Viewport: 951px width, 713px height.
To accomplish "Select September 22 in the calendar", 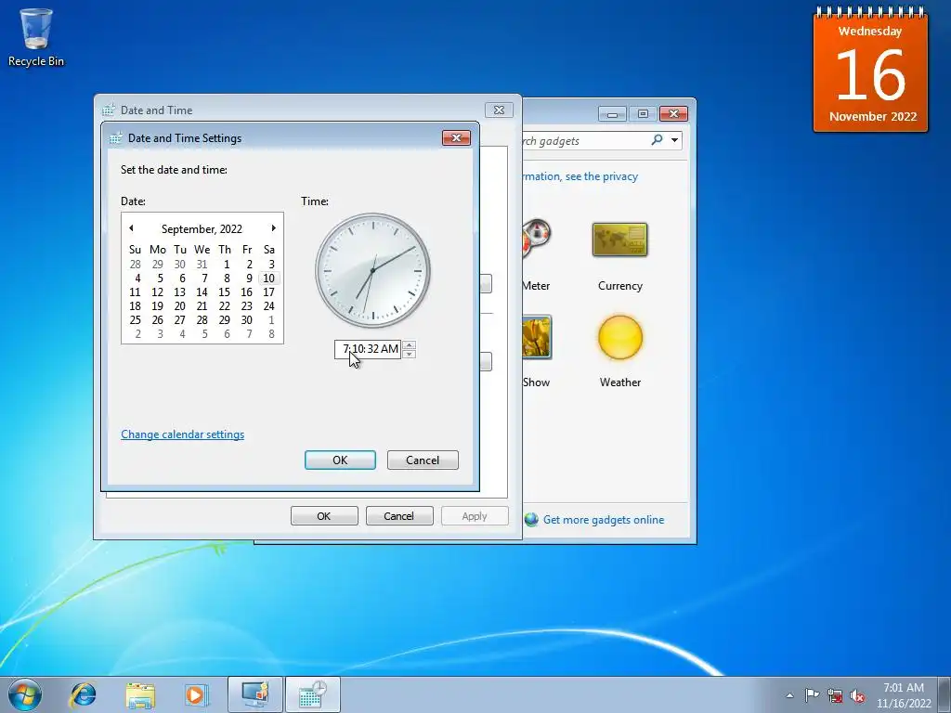I will (x=225, y=306).
